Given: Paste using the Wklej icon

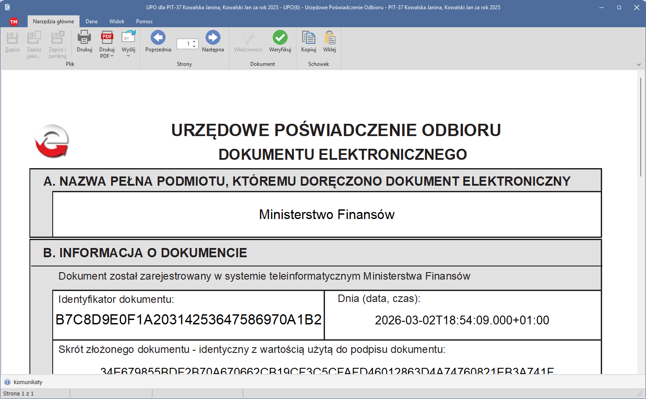Looking at the screenshot, I should tap(330, 38).
